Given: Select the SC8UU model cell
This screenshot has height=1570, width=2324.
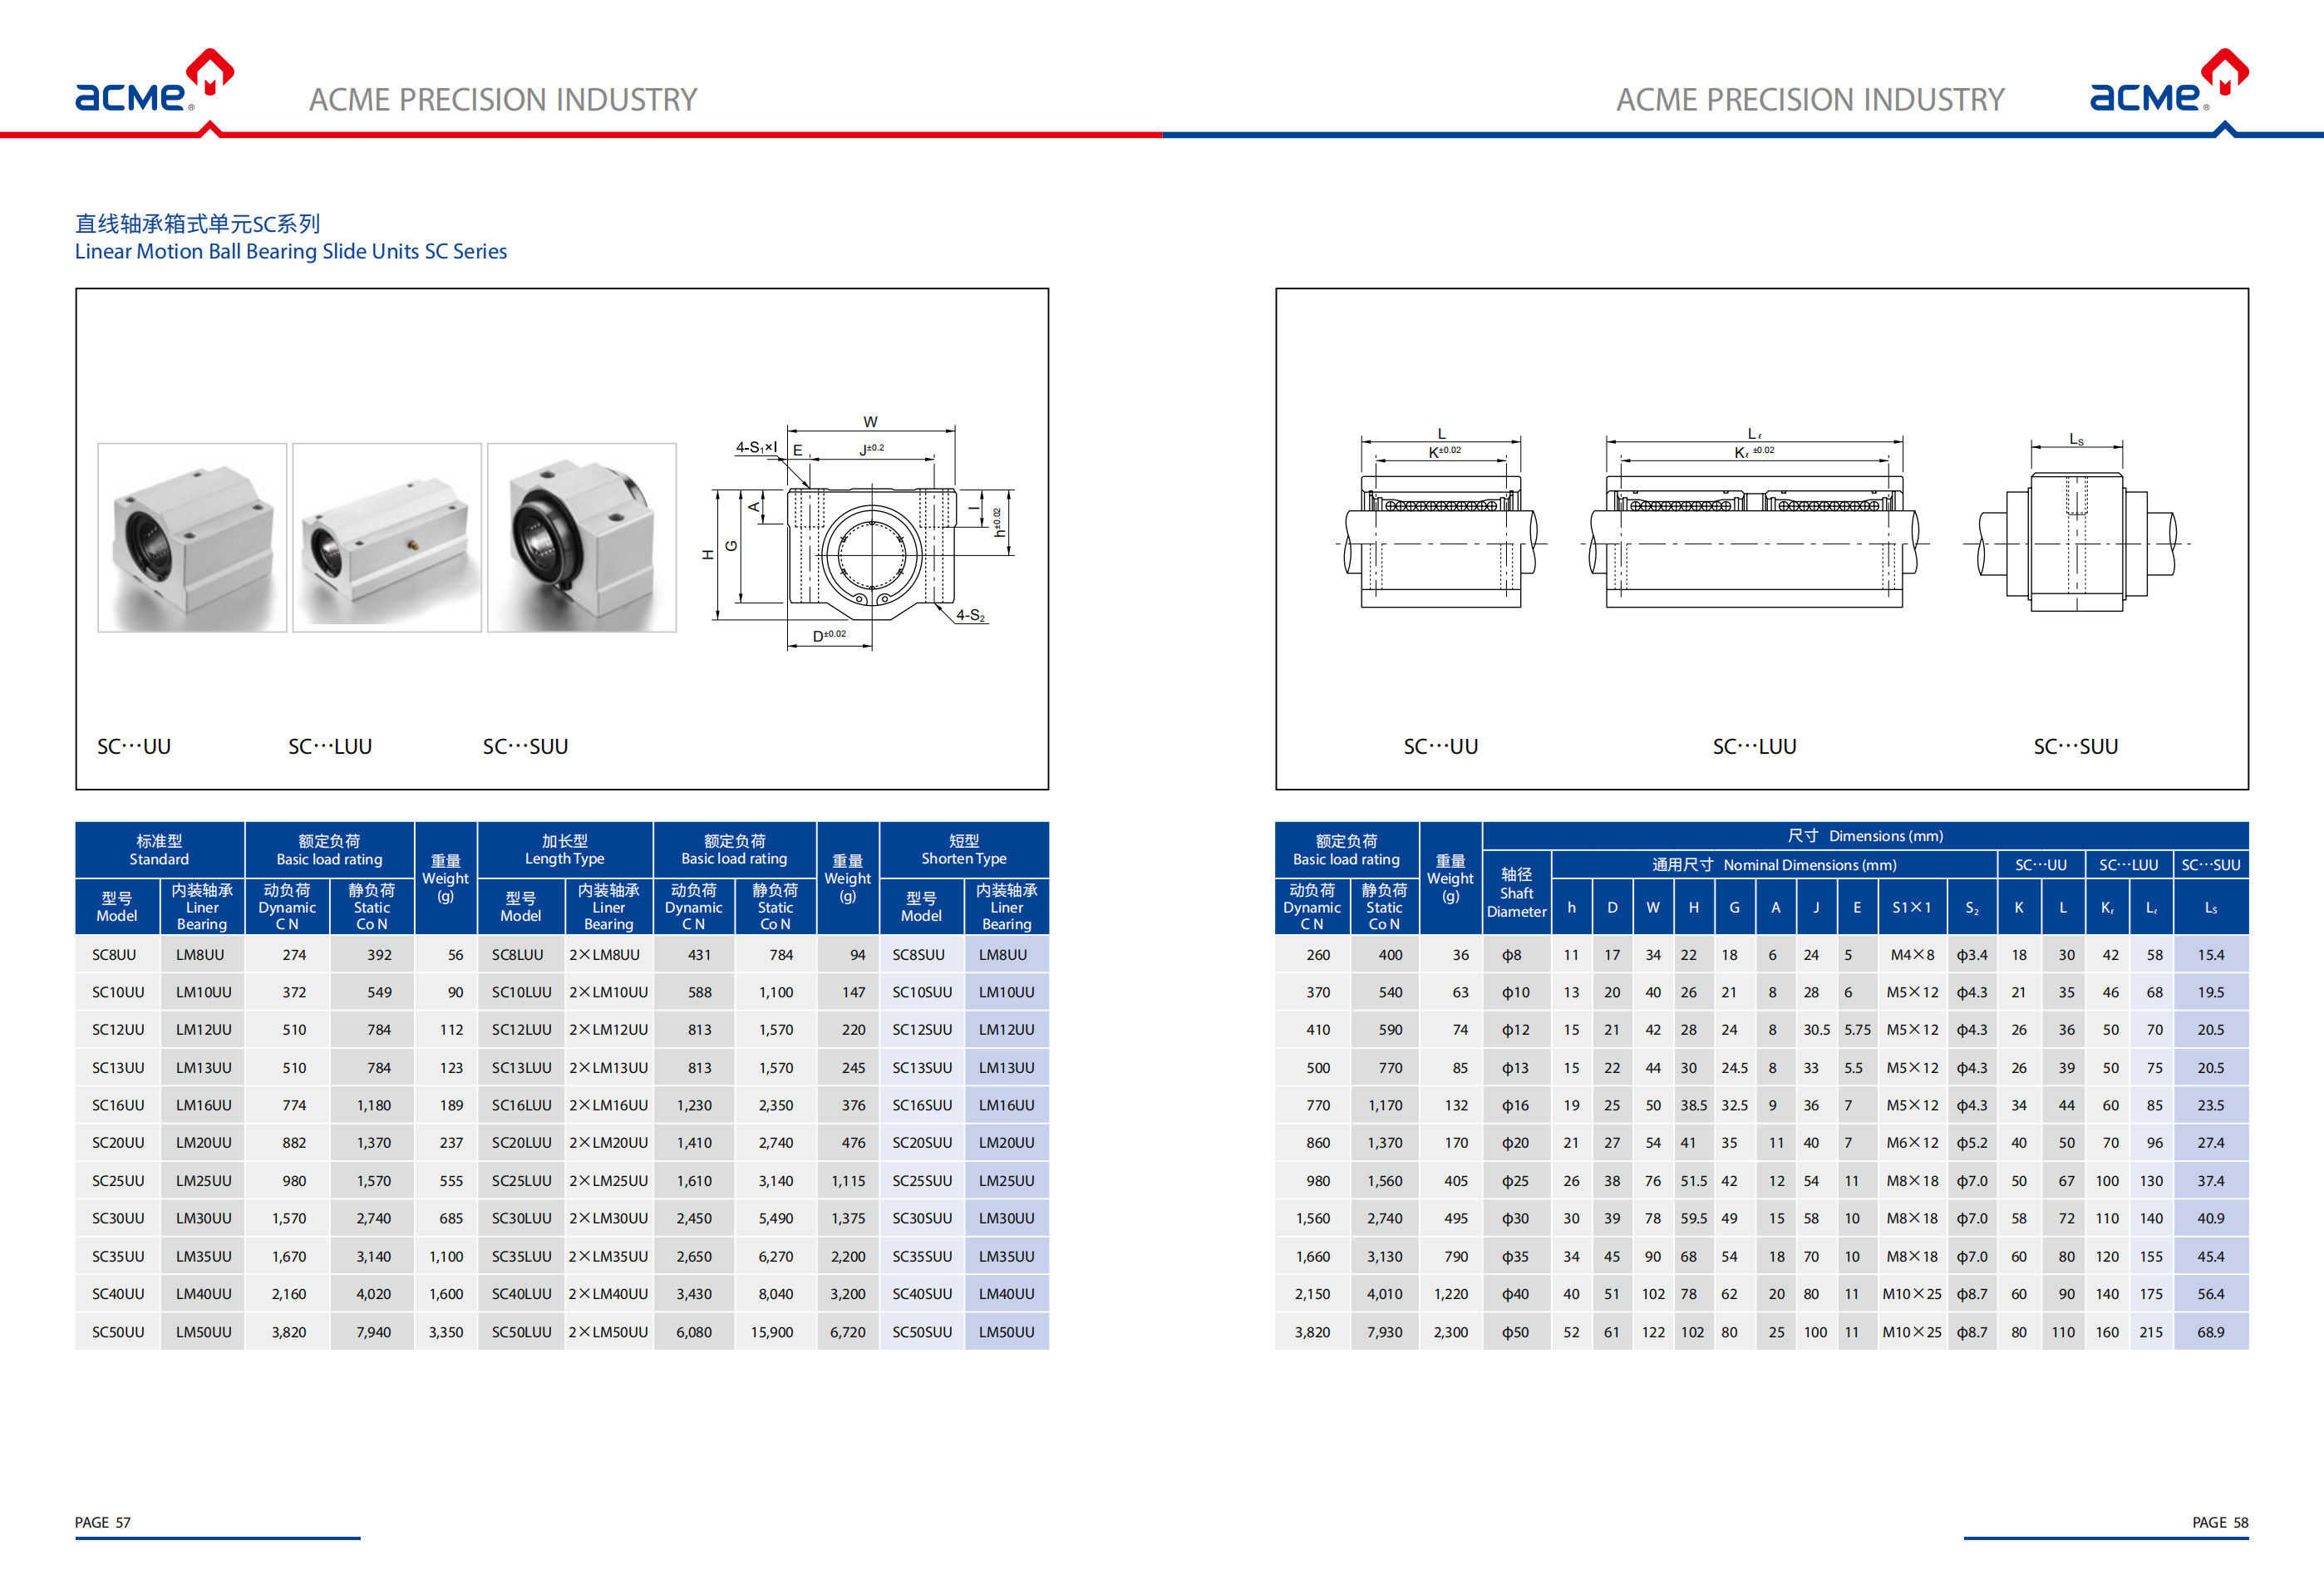Looking at the screenshot, I should coord(114,955).
